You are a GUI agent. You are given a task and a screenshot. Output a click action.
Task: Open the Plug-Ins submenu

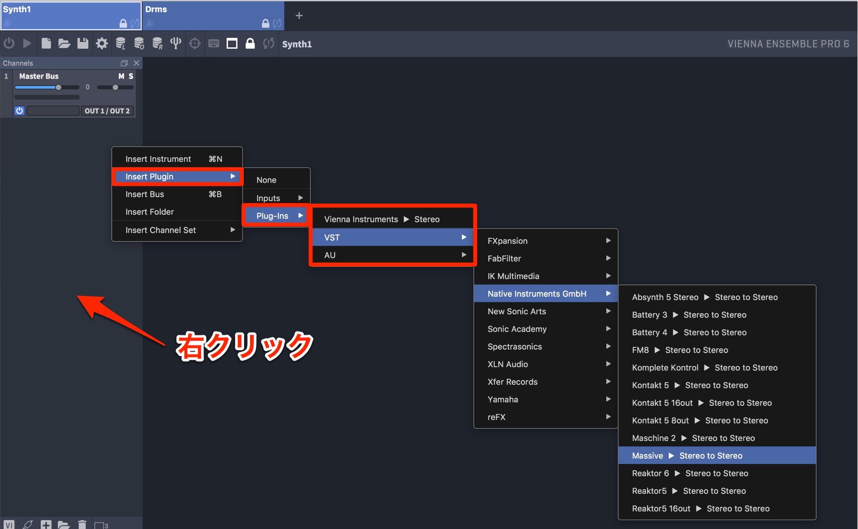(276, 216)
